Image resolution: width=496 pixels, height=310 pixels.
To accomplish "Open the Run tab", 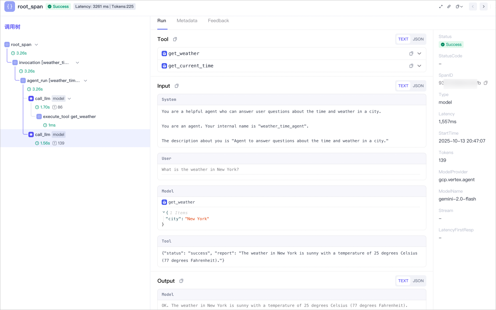I will point(162,21).
